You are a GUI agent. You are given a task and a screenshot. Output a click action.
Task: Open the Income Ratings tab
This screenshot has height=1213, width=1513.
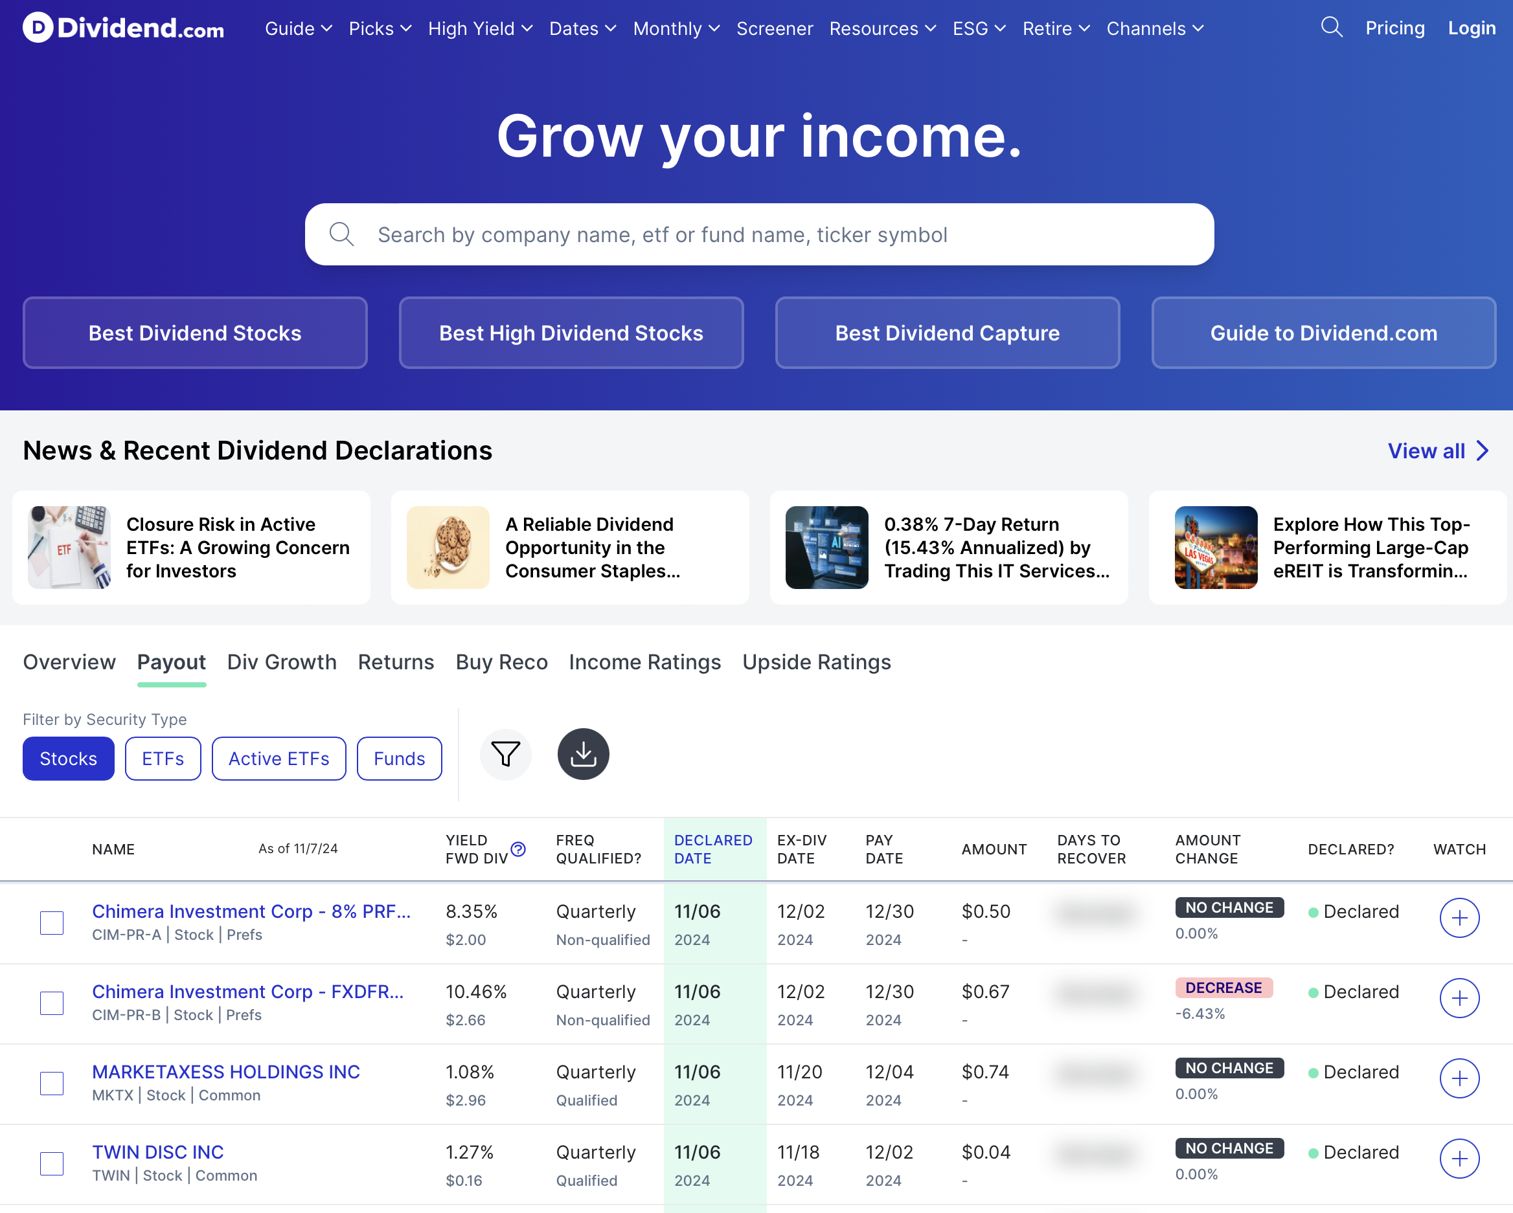click(644, 662)
